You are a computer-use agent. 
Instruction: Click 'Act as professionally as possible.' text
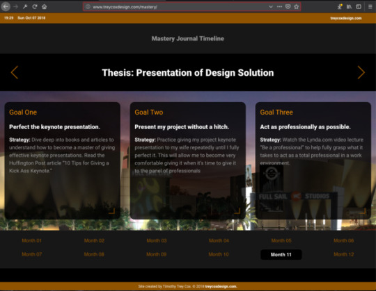305,127
